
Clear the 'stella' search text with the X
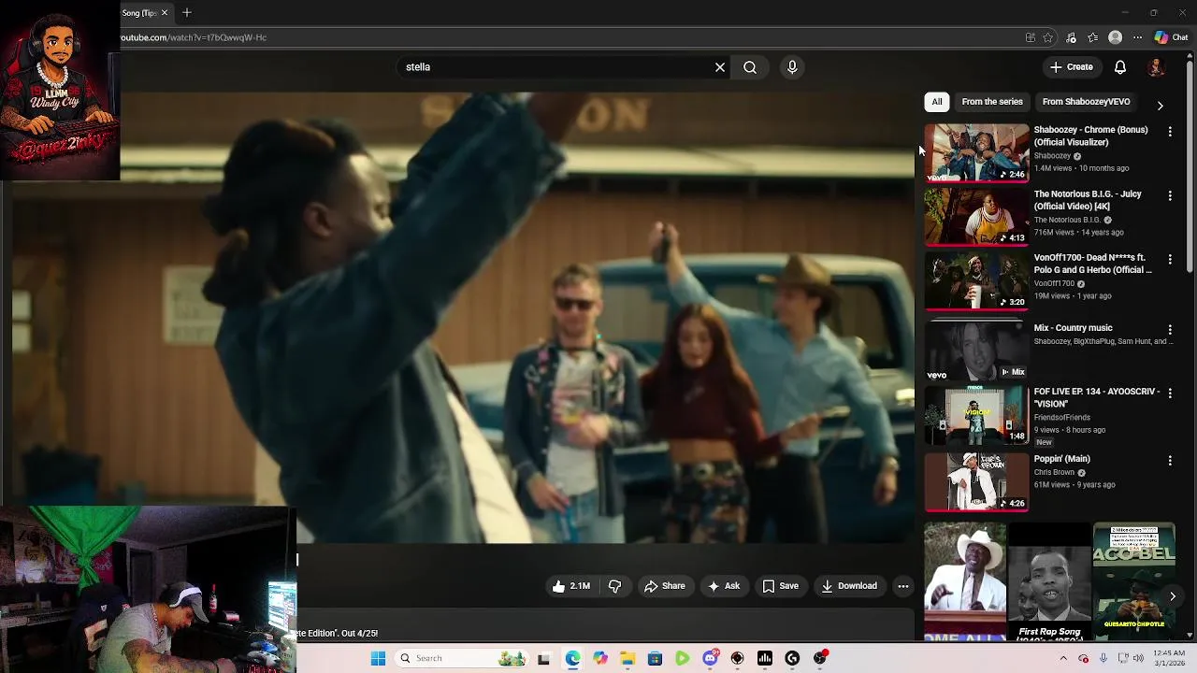[x=720, y=67]
